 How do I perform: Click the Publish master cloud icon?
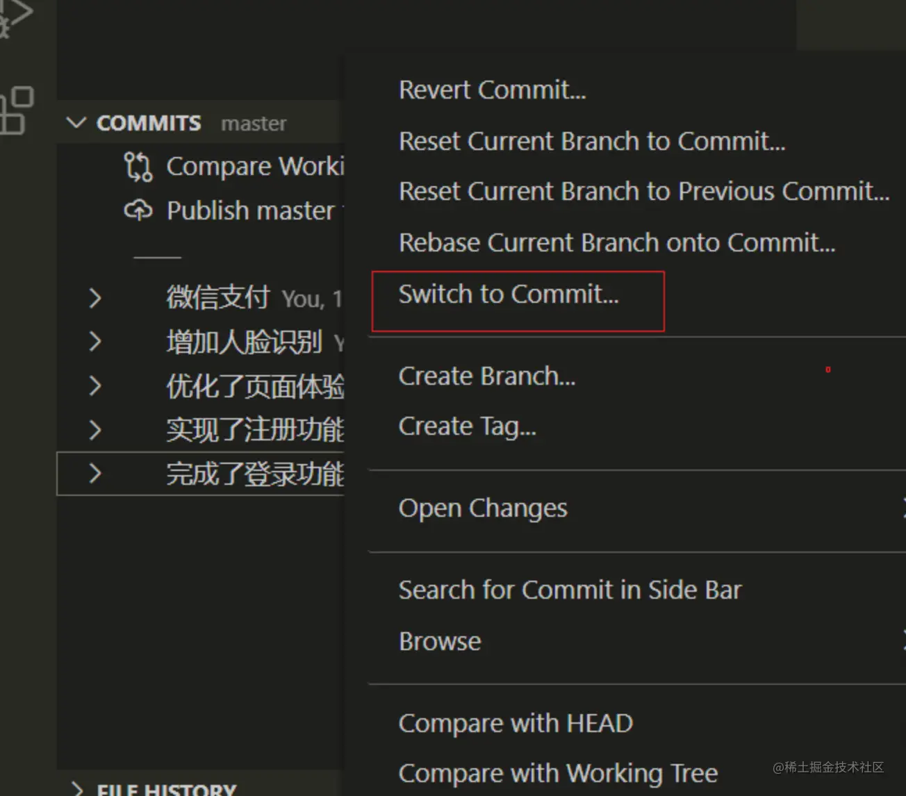tap(138, 210)
